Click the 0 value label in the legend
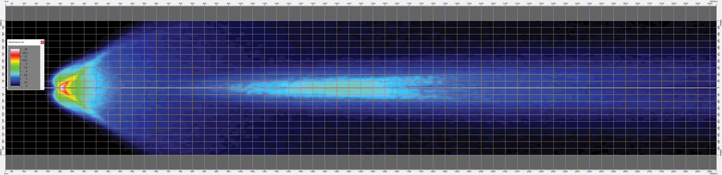The height and width of the screenshot is (175, 722). (27, 86)
